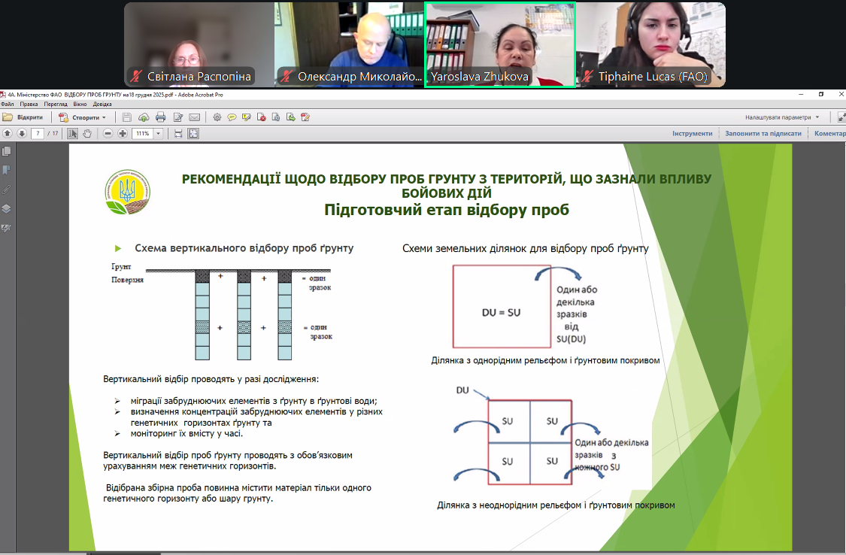The width and height of the screenshot is (846, 555).
Task: Click the page number input field
Action: (x=37, y=134)
